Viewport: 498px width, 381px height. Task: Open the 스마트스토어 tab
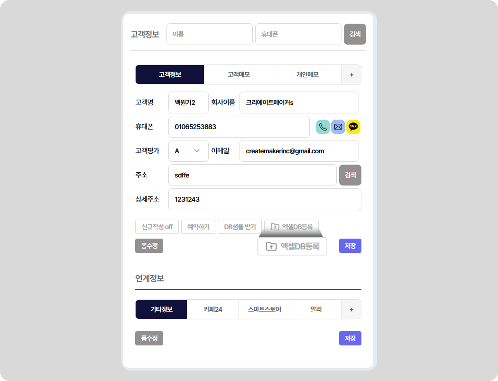pos(265,309)
